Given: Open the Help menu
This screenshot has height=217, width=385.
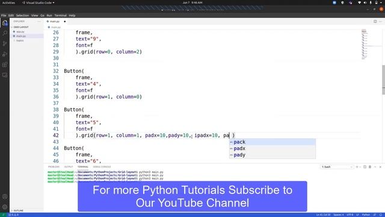Looking at the screenshot, I should (72, 15).
